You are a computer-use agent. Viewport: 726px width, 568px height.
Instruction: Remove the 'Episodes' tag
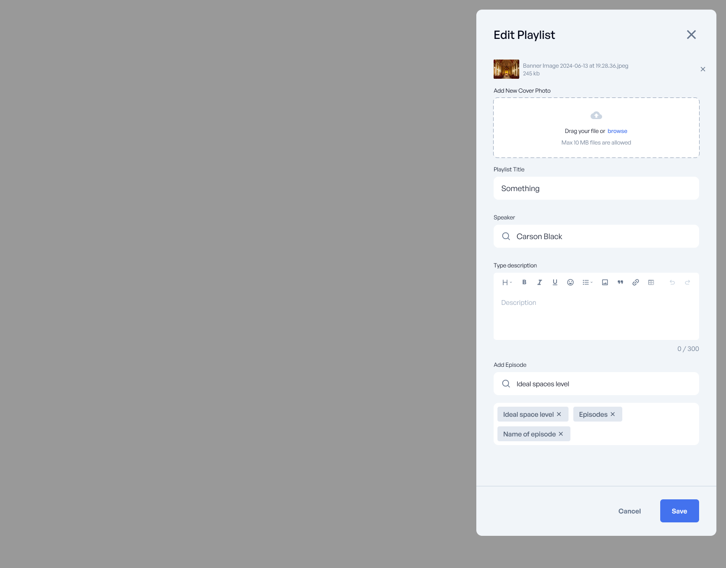tap(613, 414)
